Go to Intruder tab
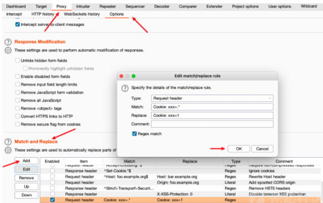The height and width of the screenshot is (203, 323). (x=83, y=7)
